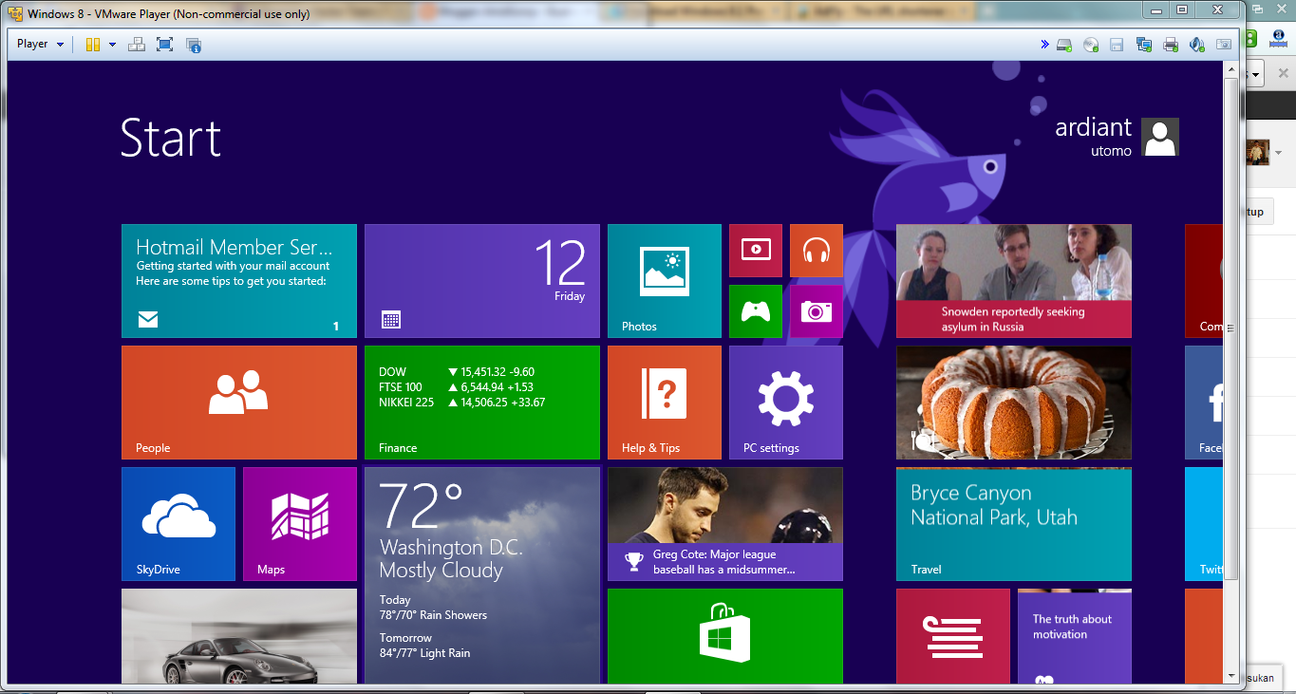Open the Finance tile with stock indexes
This screenshot has width=1296, height=694.
point(482,403)
